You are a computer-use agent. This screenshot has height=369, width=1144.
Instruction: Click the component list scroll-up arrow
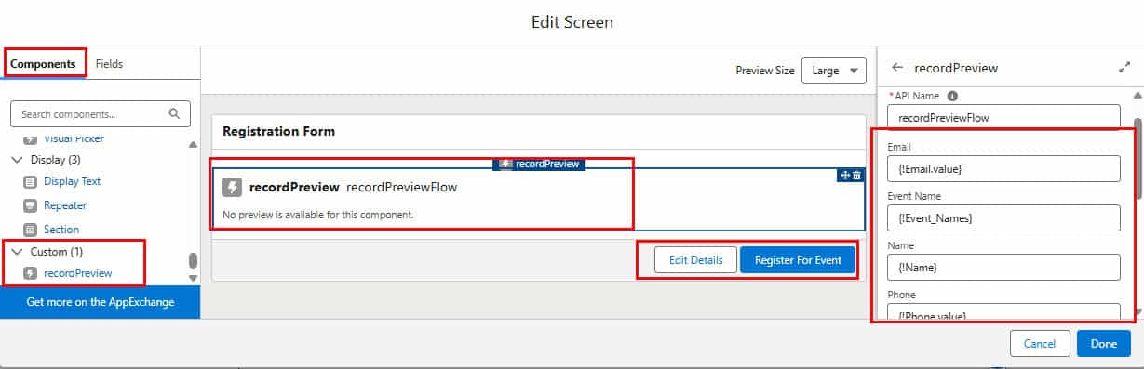(x=194, y=144)
